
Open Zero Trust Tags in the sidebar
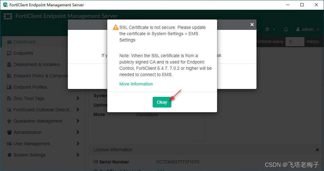pyautogui.click(x=29, y=98)
